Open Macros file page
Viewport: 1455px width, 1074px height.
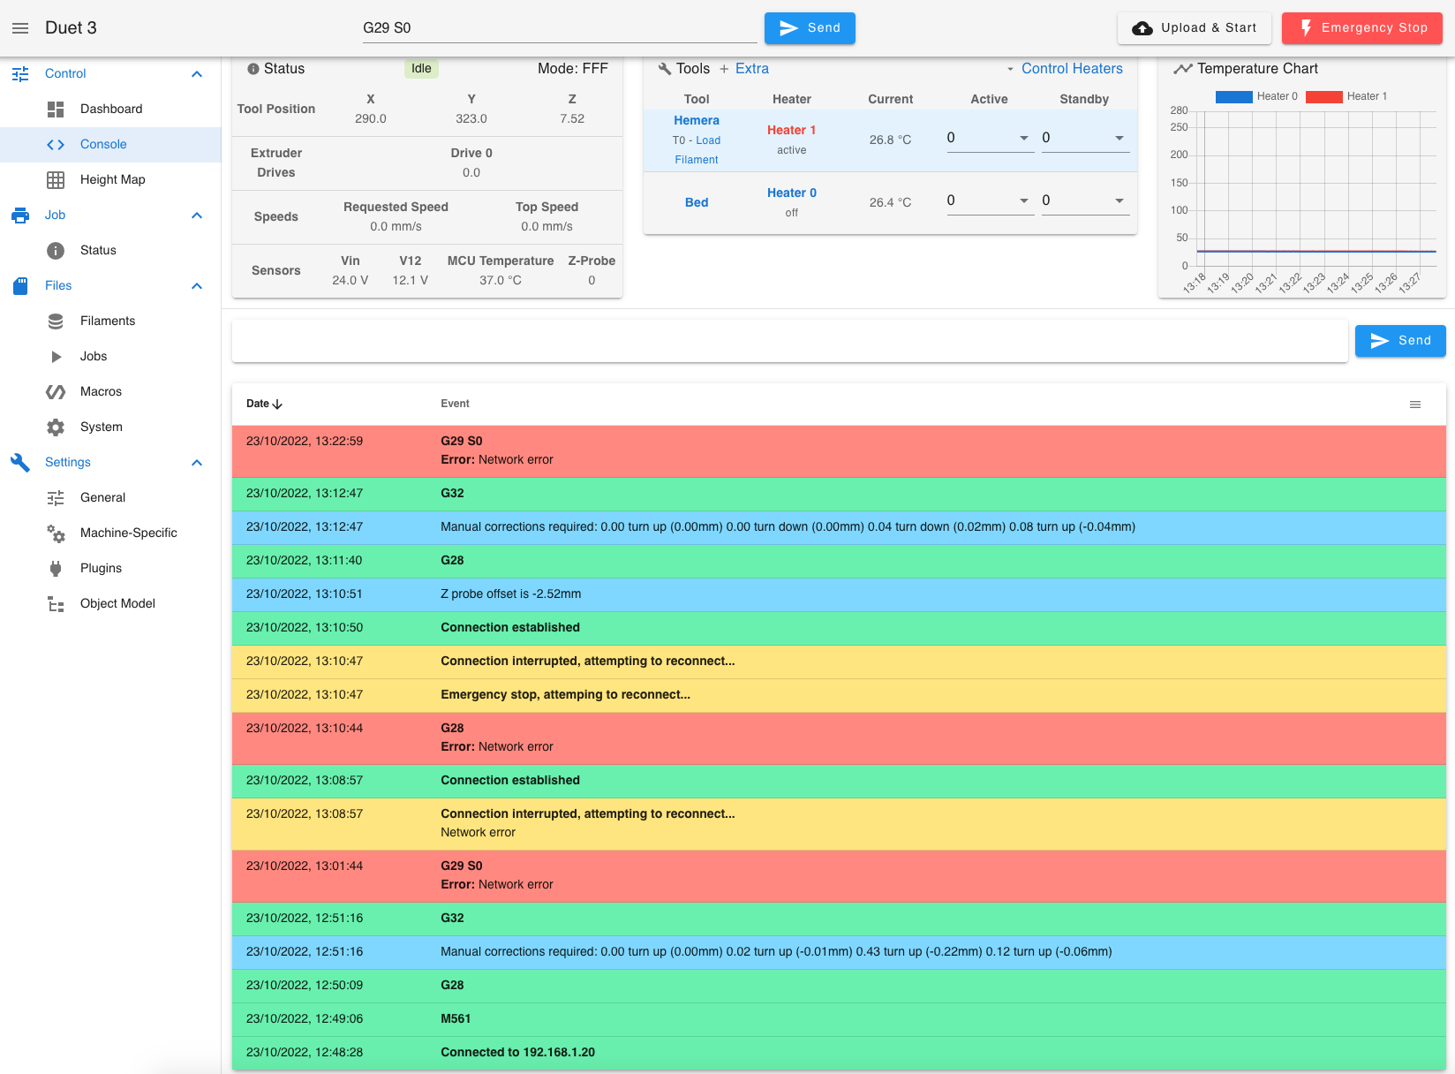110,392
